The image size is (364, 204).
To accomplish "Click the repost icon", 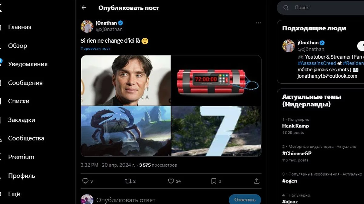I will [128, 181].
